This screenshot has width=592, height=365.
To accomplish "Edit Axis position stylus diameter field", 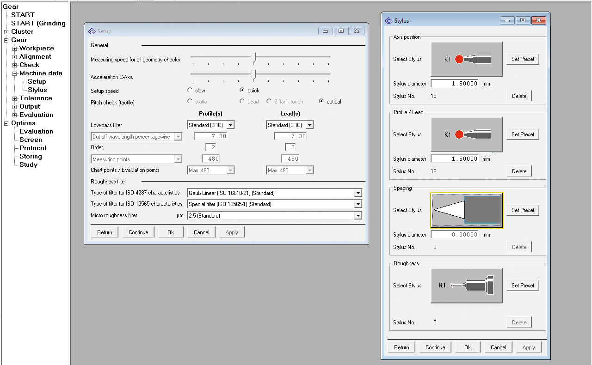I will pyautogui.click(x=455, y=84).
